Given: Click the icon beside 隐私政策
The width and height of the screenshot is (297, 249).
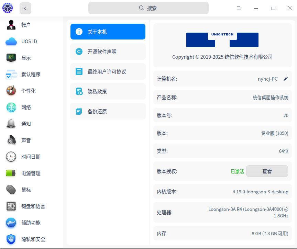Looking at the screenshot, I should [79, 91].
